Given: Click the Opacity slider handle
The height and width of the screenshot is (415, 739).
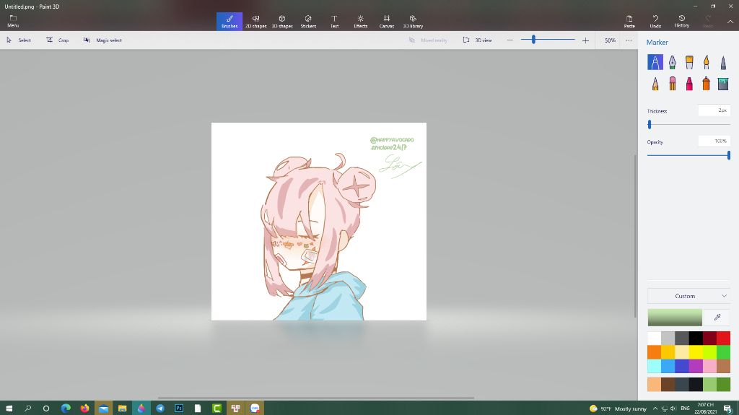Looking at the screenshot, I should tap(729, 155).
